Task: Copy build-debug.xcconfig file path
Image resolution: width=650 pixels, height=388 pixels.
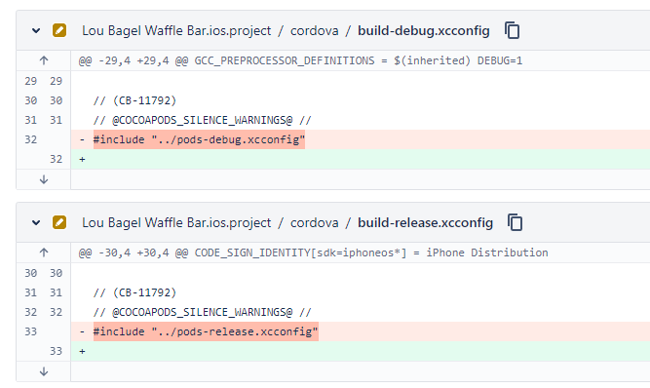Action: click(x=513, y=30)
